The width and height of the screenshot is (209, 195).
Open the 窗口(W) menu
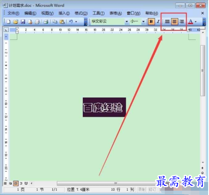point(134,13)
